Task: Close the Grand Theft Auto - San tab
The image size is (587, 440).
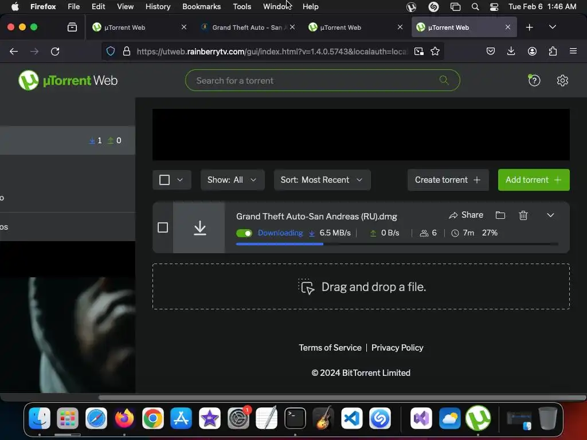Action: pos(292,27)
